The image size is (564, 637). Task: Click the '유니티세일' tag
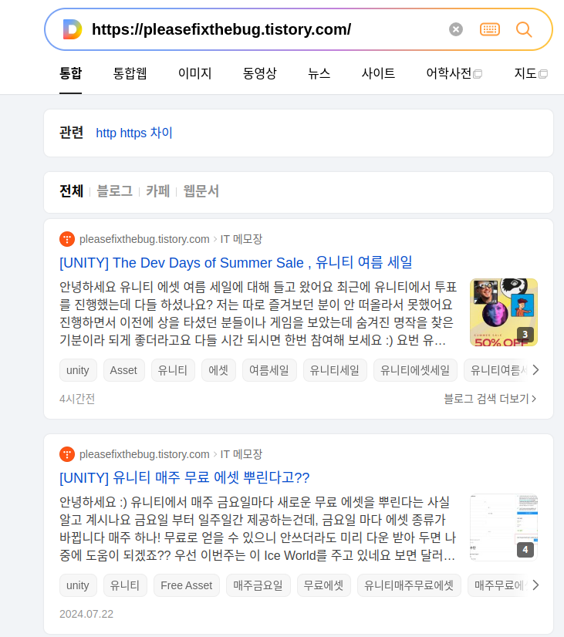point(335,370)
